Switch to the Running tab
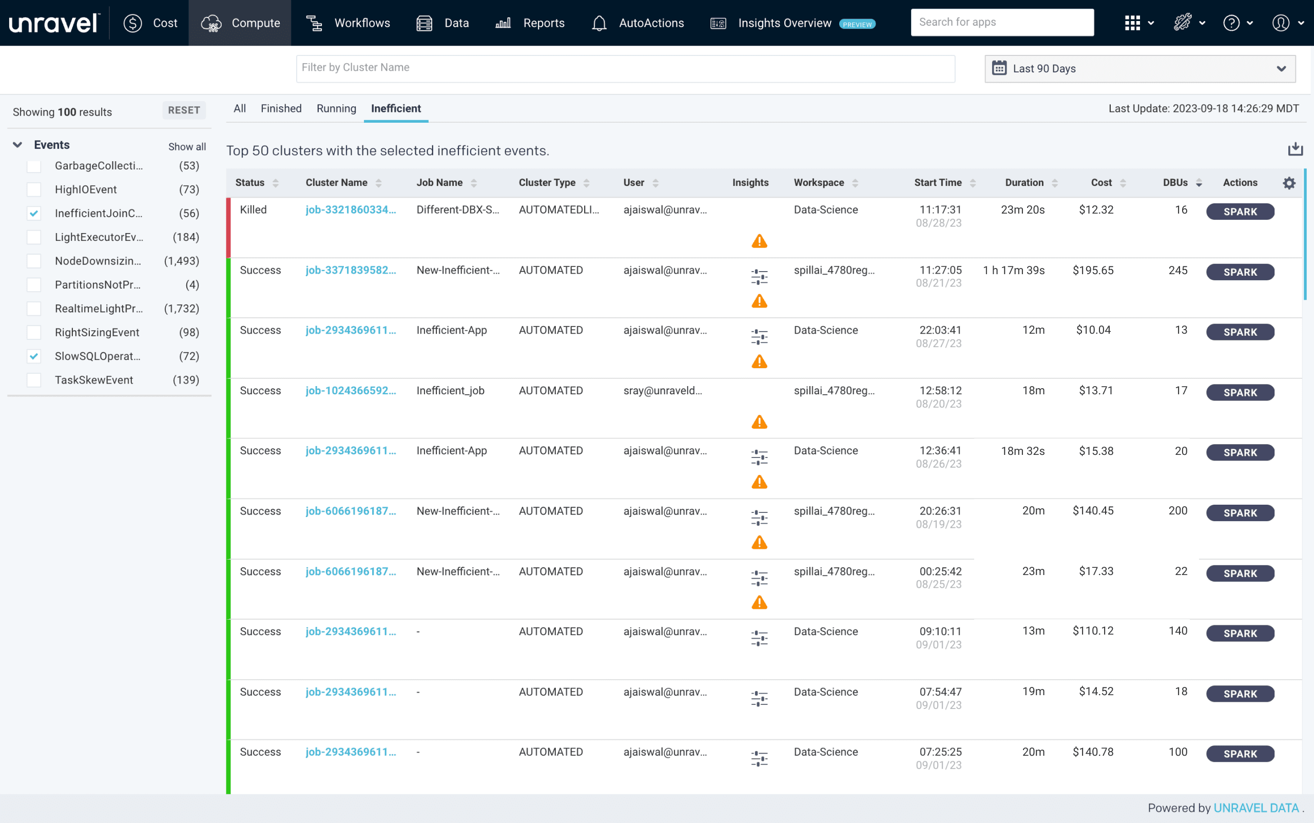1314x823 pixels. (x=336, y=108)
